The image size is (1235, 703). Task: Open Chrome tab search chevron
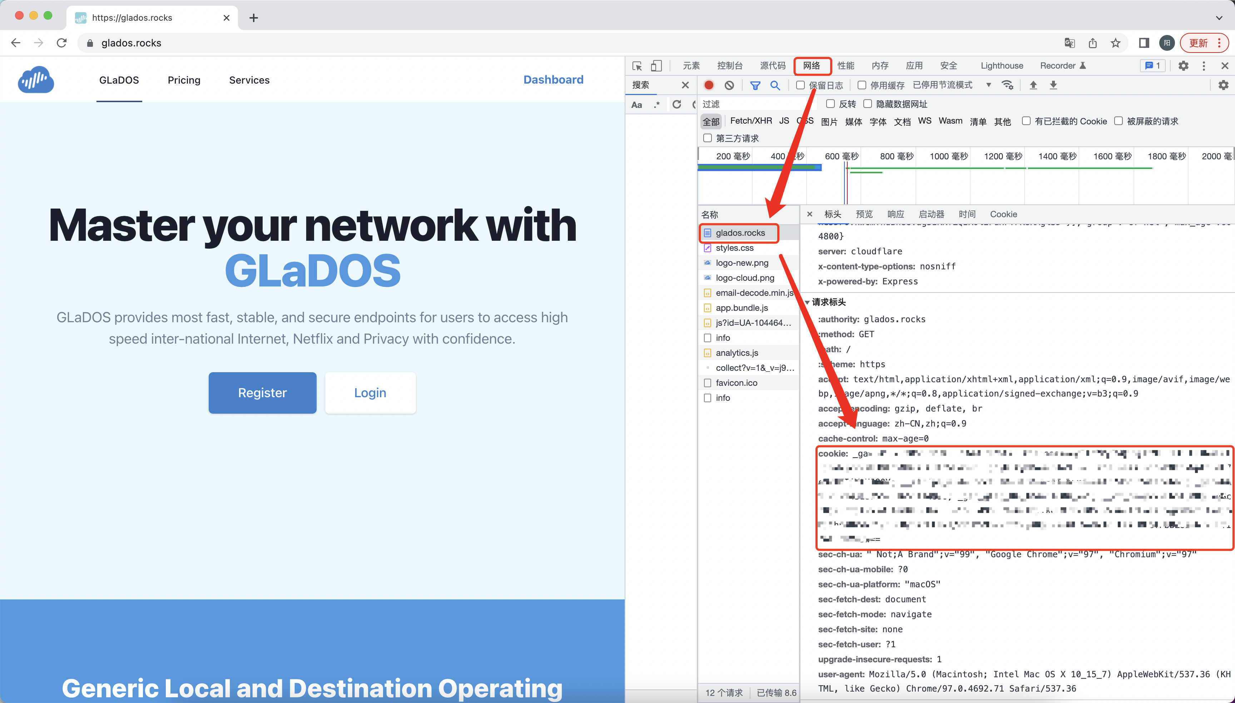pos(1219,18)
